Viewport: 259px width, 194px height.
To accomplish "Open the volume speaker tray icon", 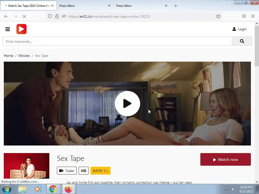I will (x=233, y=189).
